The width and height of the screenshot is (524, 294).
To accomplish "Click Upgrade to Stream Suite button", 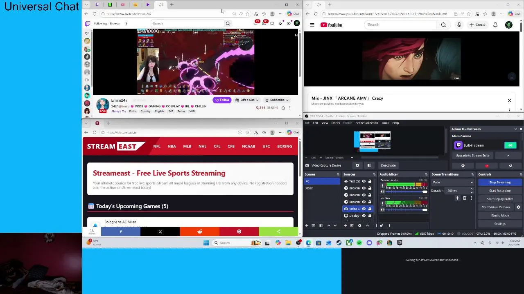I will click(x=472, y=156).
